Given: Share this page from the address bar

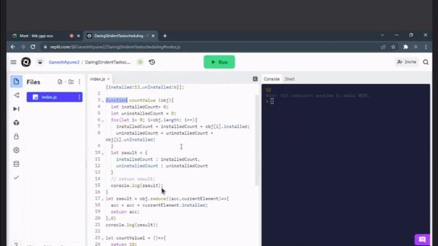Looking at the screenshot, I should click(383, 47).
